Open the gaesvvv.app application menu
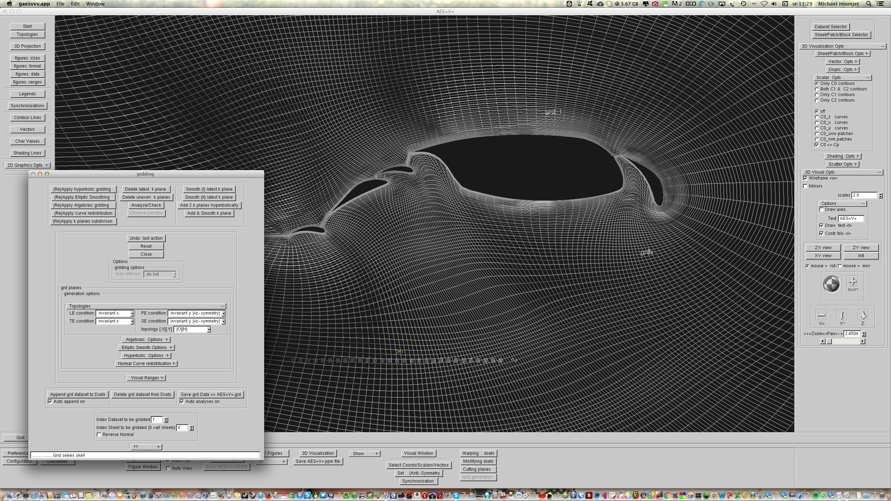 pyautogui.click(x=34, y=4)
